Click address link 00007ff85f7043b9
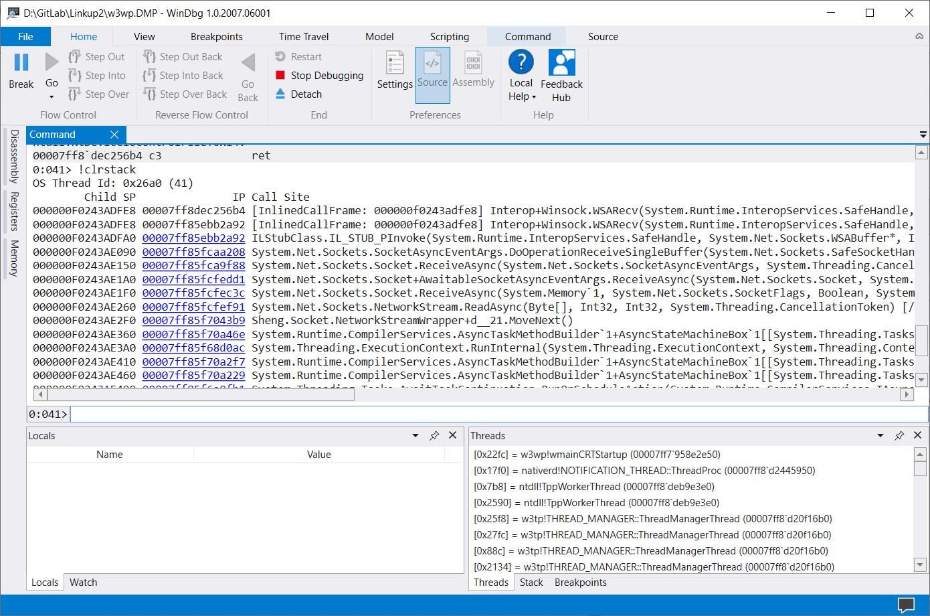 [x=193, y=321]
